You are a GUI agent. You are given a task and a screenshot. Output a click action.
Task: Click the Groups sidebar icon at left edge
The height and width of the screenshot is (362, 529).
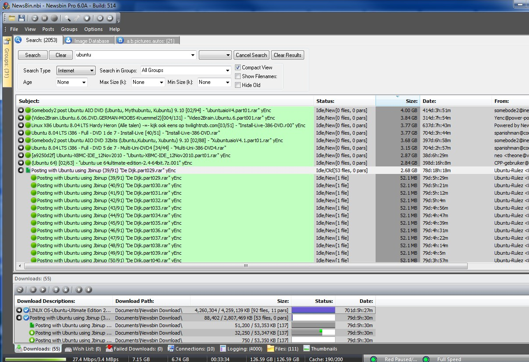[x=7, y=41]
